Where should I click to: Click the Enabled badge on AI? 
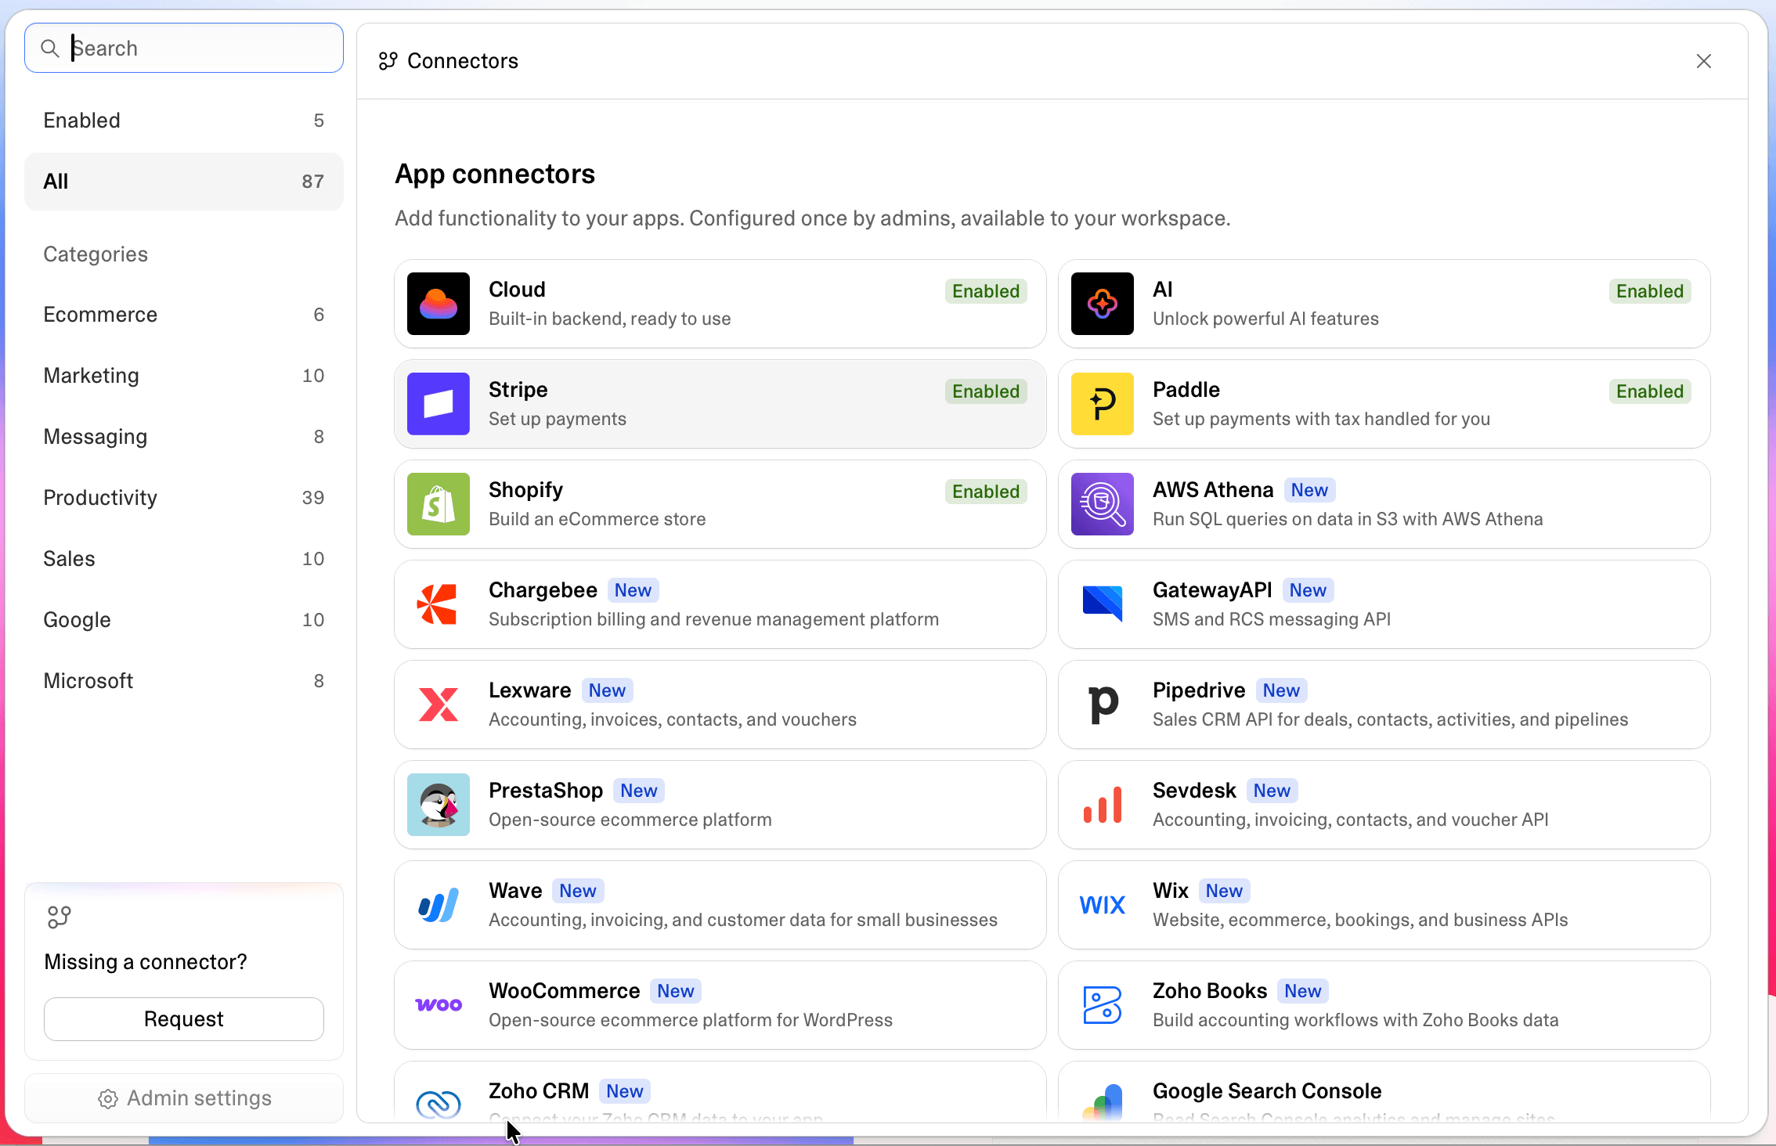point(1650,291)
